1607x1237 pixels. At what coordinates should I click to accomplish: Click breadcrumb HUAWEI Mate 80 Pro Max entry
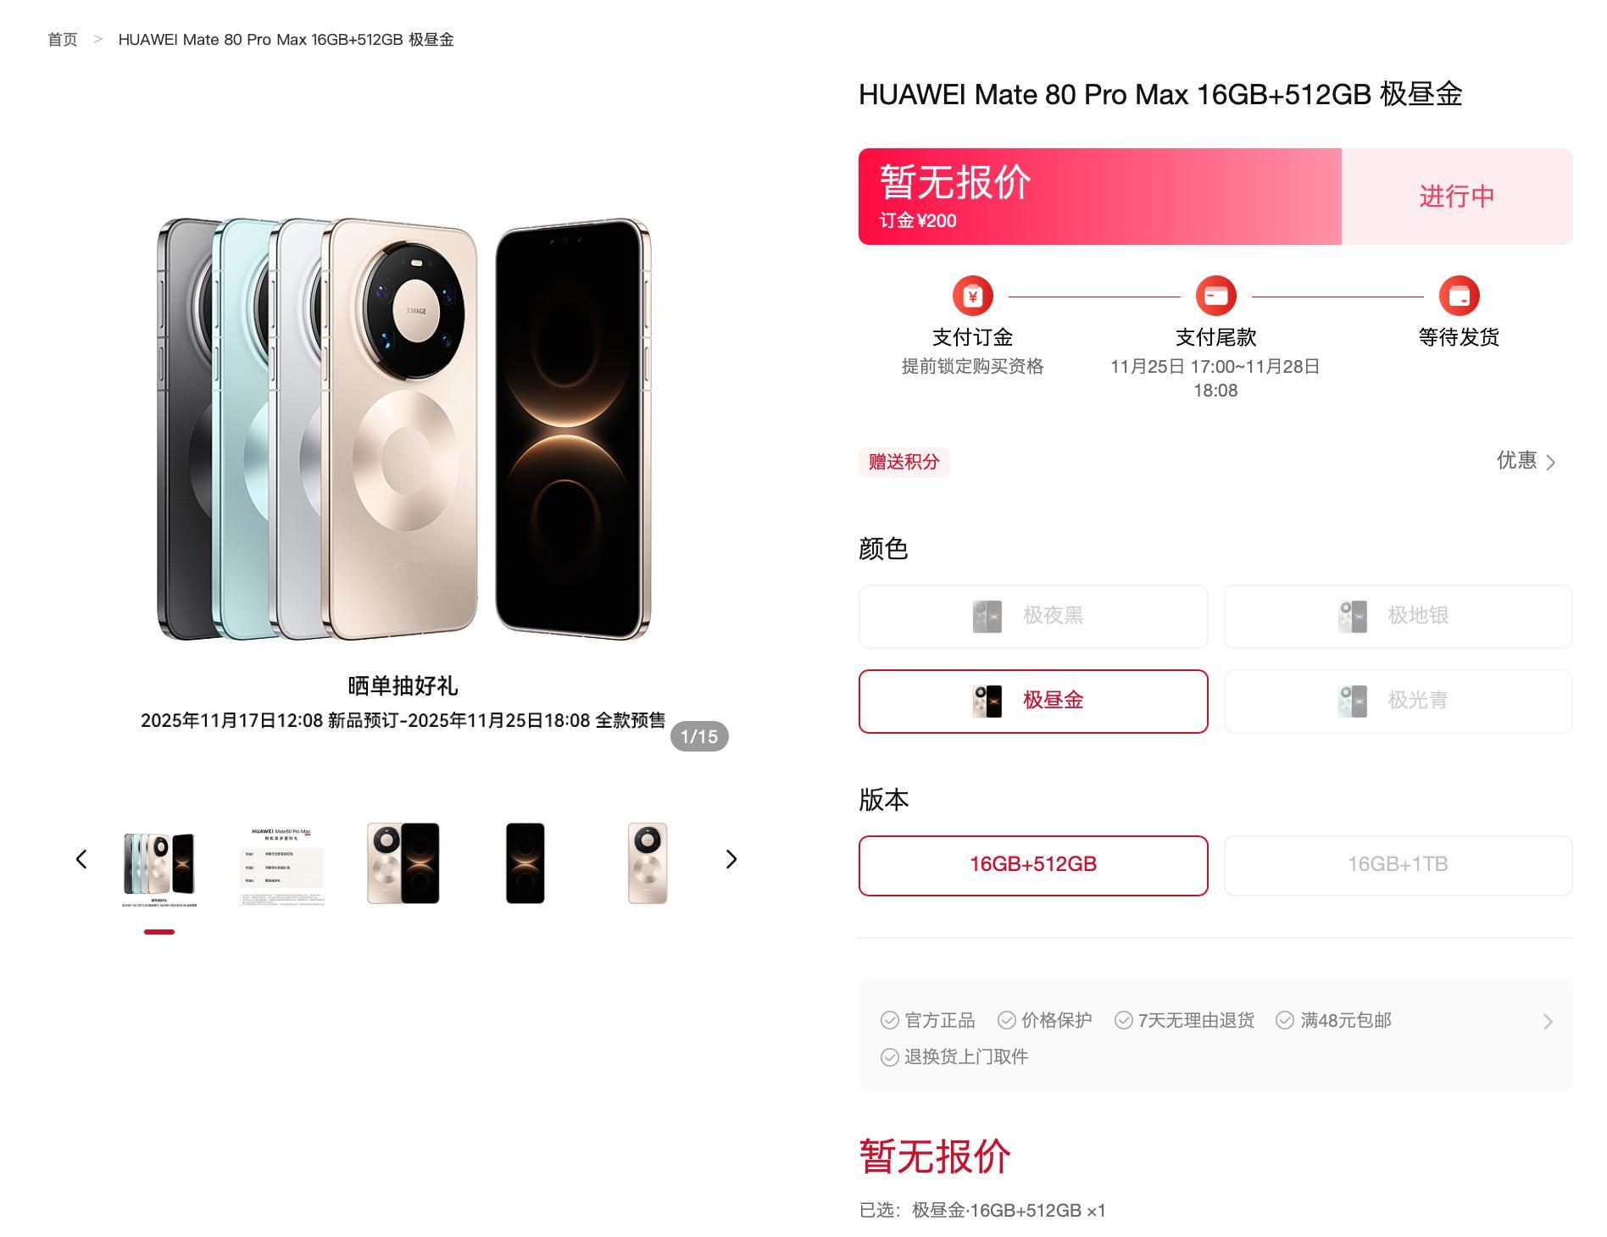click(286, 39)
